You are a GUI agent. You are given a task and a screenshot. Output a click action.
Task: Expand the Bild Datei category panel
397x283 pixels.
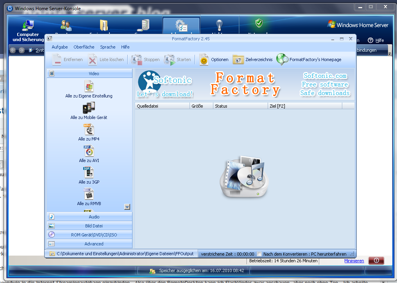[89, 226]
